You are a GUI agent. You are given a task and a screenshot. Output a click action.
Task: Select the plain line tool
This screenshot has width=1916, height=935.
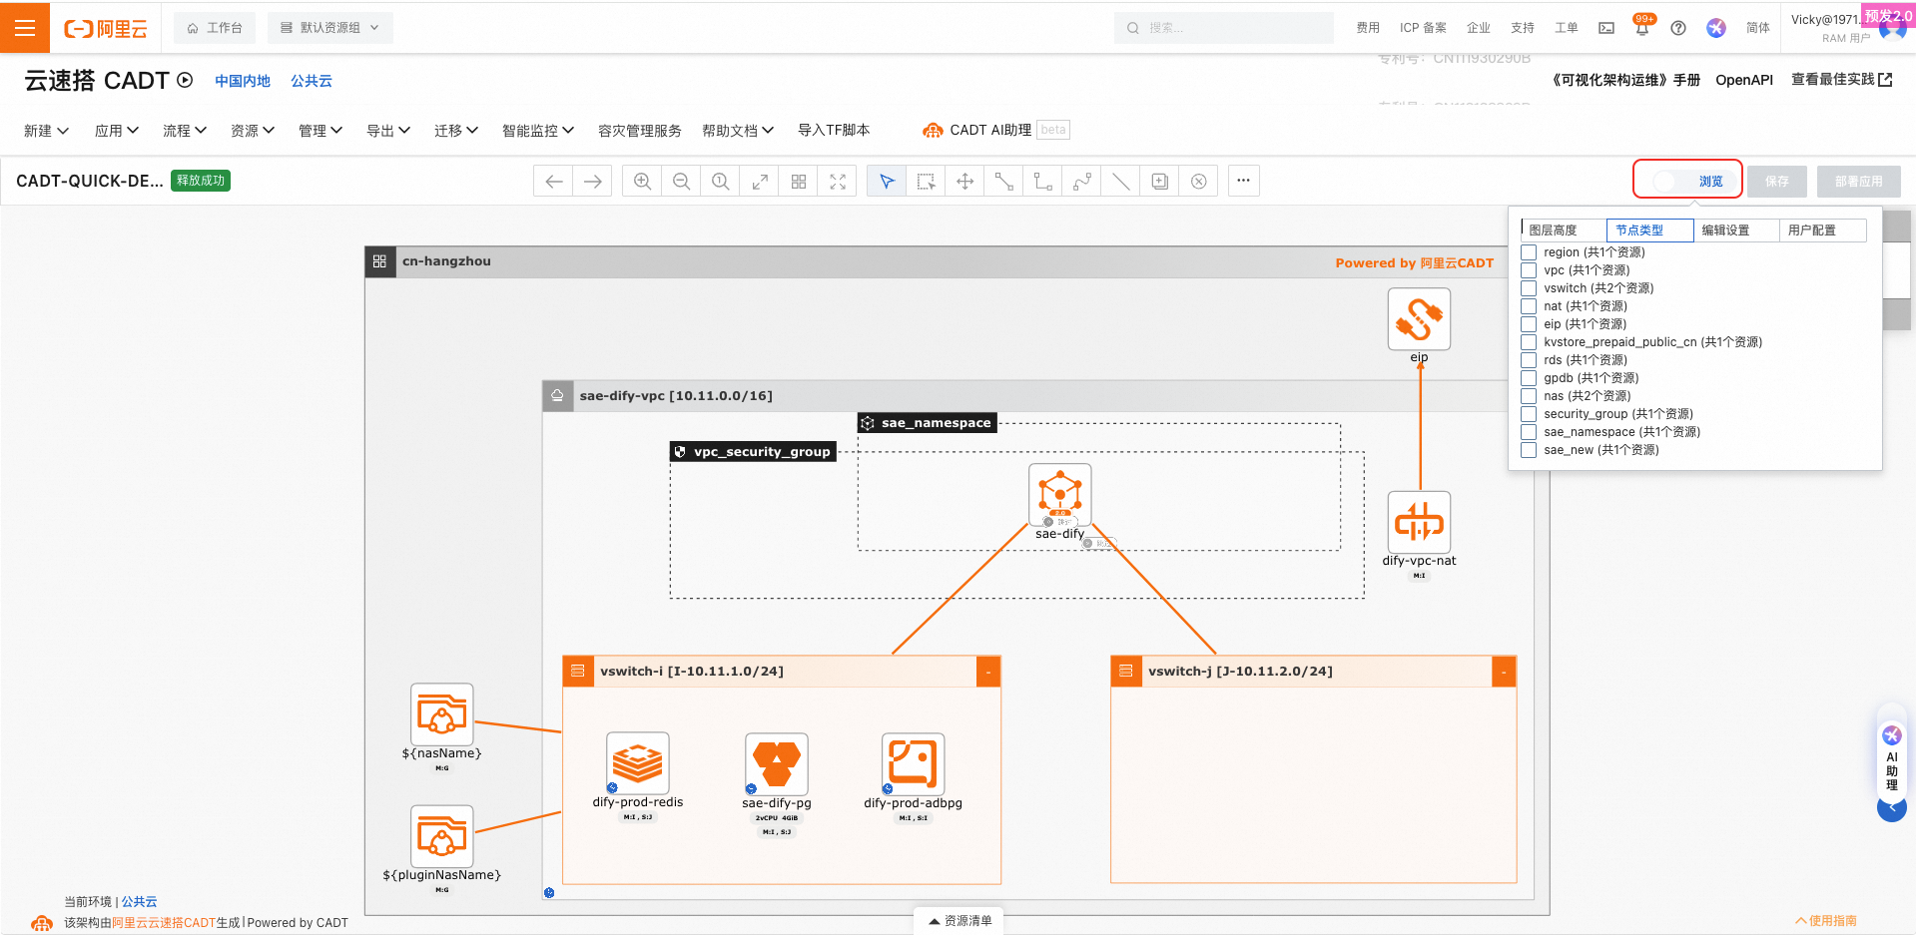(x=1121, y=182)
